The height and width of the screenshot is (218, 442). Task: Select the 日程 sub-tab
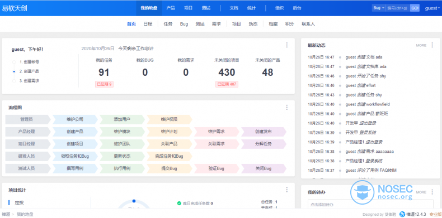pos(148,24)
